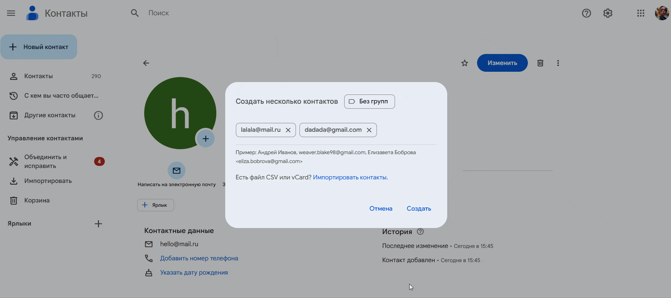This screenshot has height=298, width=671.
Task: Click the contact avatar with letter h
Action: [180, 113]
